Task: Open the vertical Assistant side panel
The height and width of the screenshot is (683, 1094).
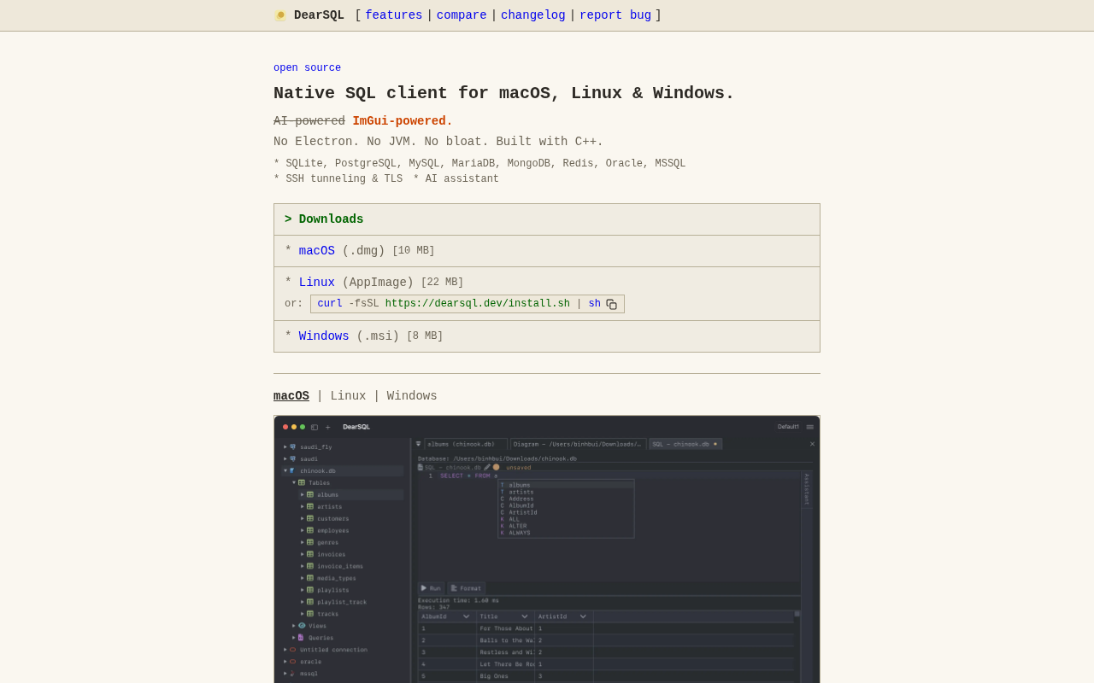Action: (806, 489)
